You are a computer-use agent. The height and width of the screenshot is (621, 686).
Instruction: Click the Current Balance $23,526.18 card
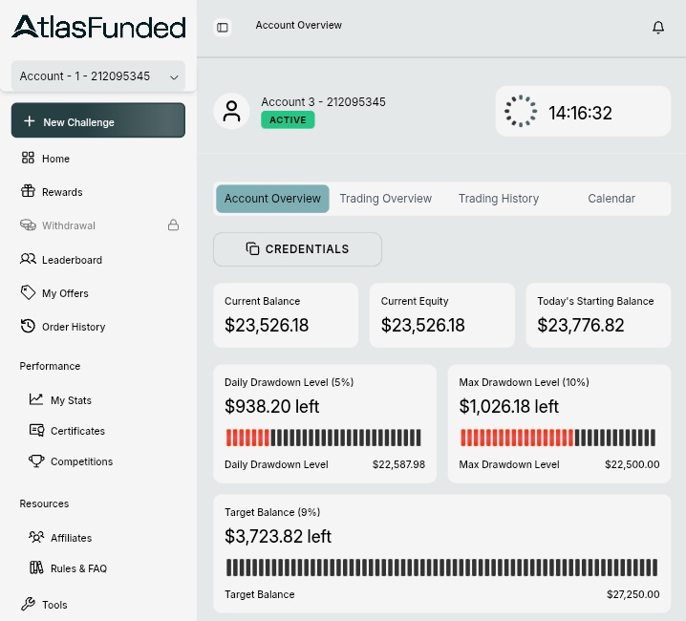pos(286,315)
